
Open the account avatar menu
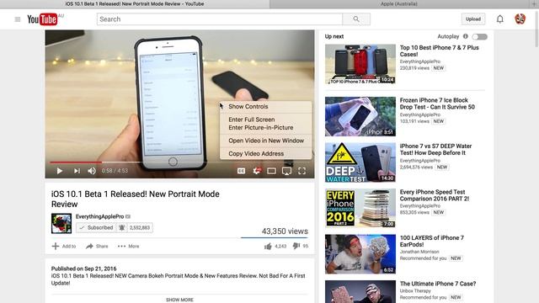(520, 19)
